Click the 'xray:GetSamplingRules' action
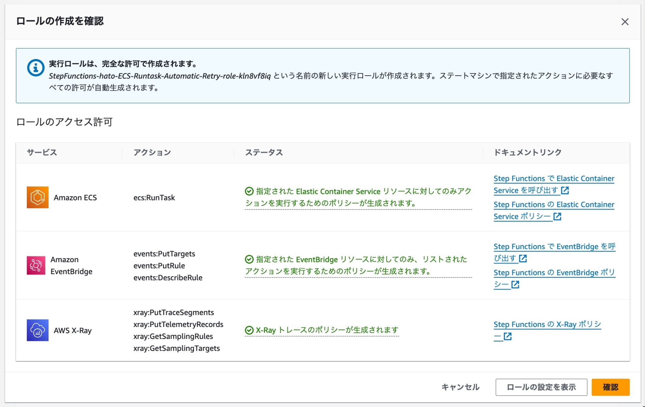This screenshot has width=645, height=407. [x=173, y=336]
